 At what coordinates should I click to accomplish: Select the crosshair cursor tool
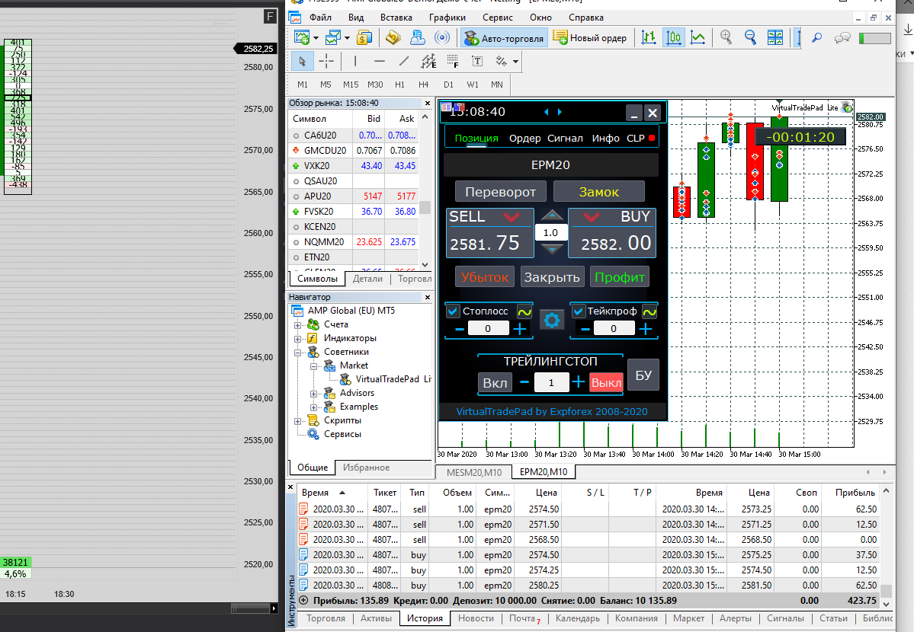tap(326, 61)
